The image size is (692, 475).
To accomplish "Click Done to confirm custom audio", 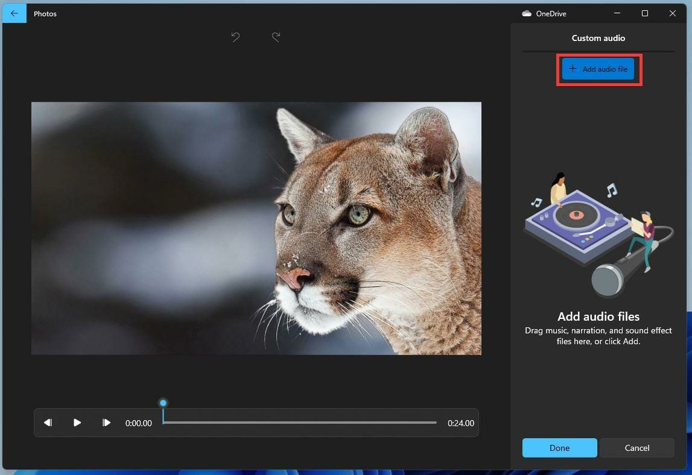I will 559,448.
